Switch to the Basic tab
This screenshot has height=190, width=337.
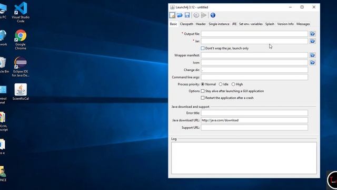pos(173,24)
